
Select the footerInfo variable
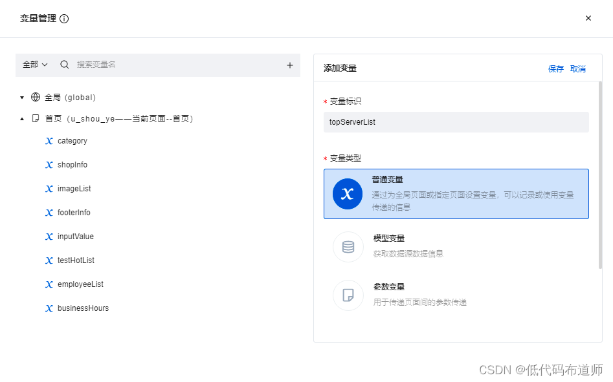(x=74, y=212)
